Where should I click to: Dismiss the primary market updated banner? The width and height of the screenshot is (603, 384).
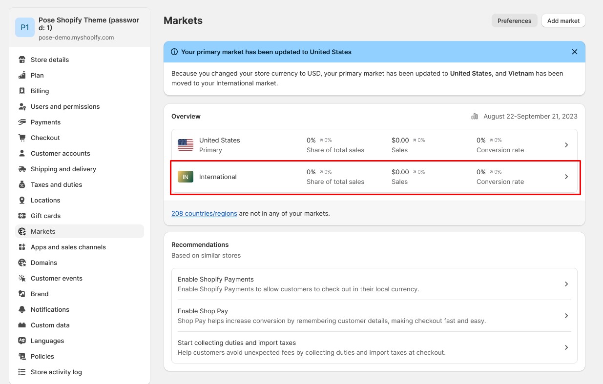tap(575, 52)
